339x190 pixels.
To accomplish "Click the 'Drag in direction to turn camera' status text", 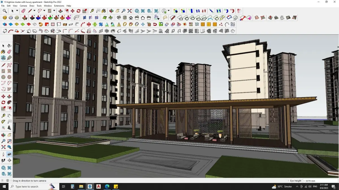I will [x=29, y=181].
